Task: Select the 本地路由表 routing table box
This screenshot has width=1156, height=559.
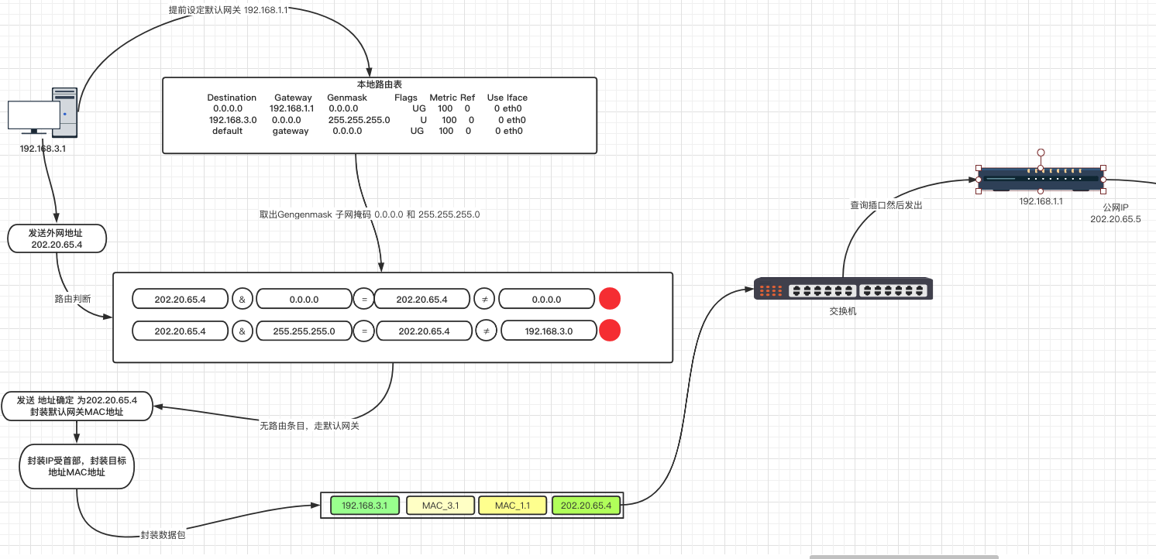Action: pos(379,115)
